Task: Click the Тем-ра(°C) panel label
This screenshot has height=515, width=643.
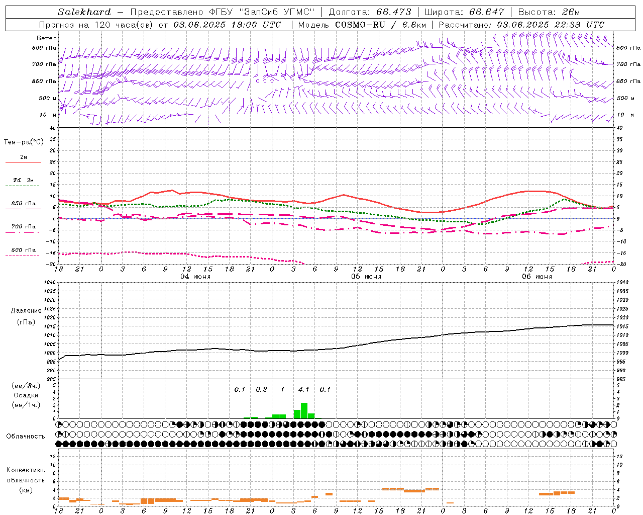Action: point(24,142)
